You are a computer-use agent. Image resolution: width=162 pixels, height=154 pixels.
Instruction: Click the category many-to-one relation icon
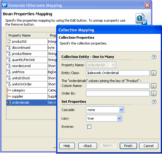pos(9,90)
